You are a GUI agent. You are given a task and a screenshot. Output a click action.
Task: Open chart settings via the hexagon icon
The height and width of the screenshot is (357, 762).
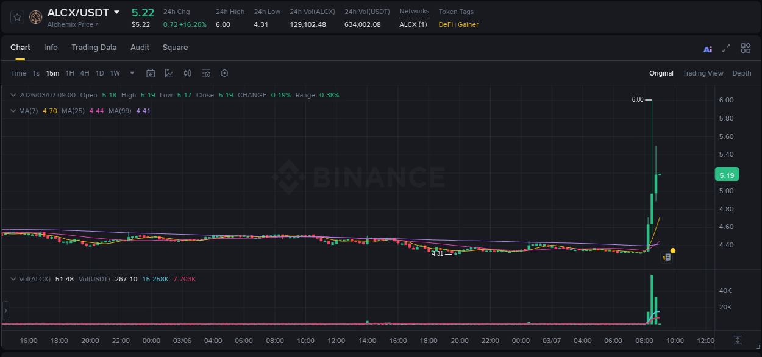coord(224,72)
